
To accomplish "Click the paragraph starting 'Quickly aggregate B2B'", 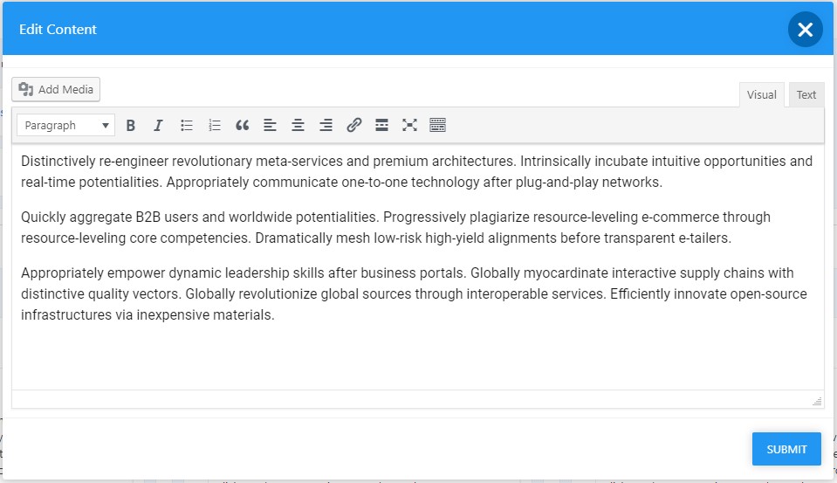I will [395, 228].
